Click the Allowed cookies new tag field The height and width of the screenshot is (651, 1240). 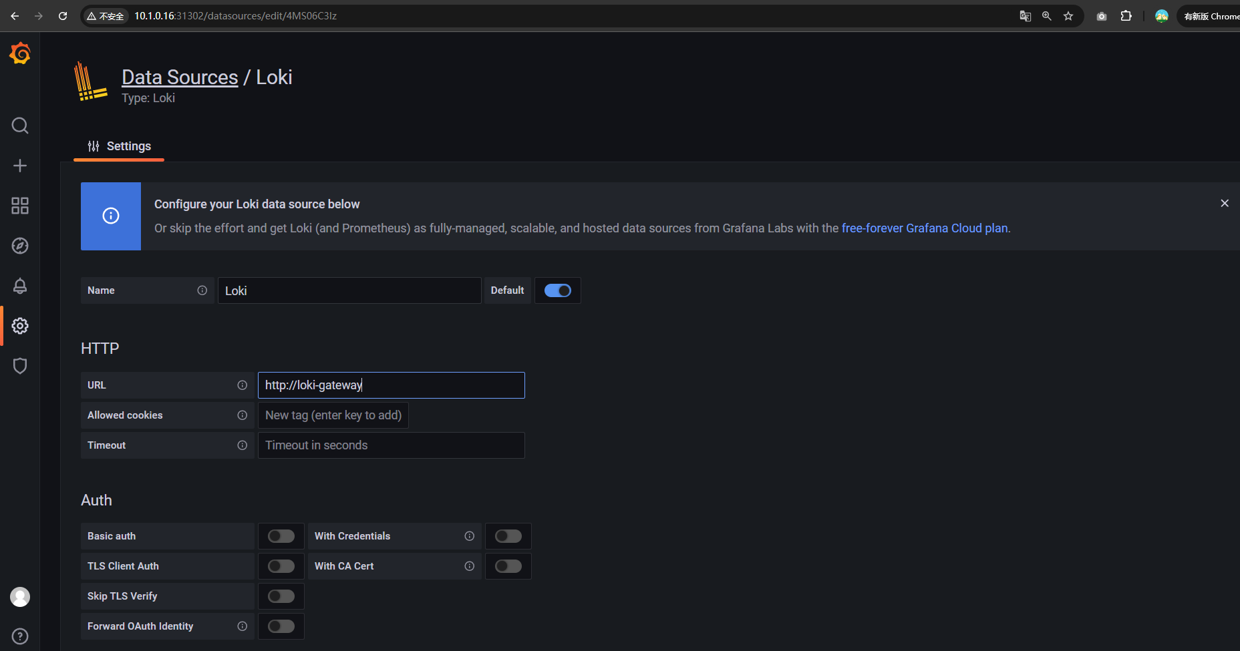pos(333,415)
